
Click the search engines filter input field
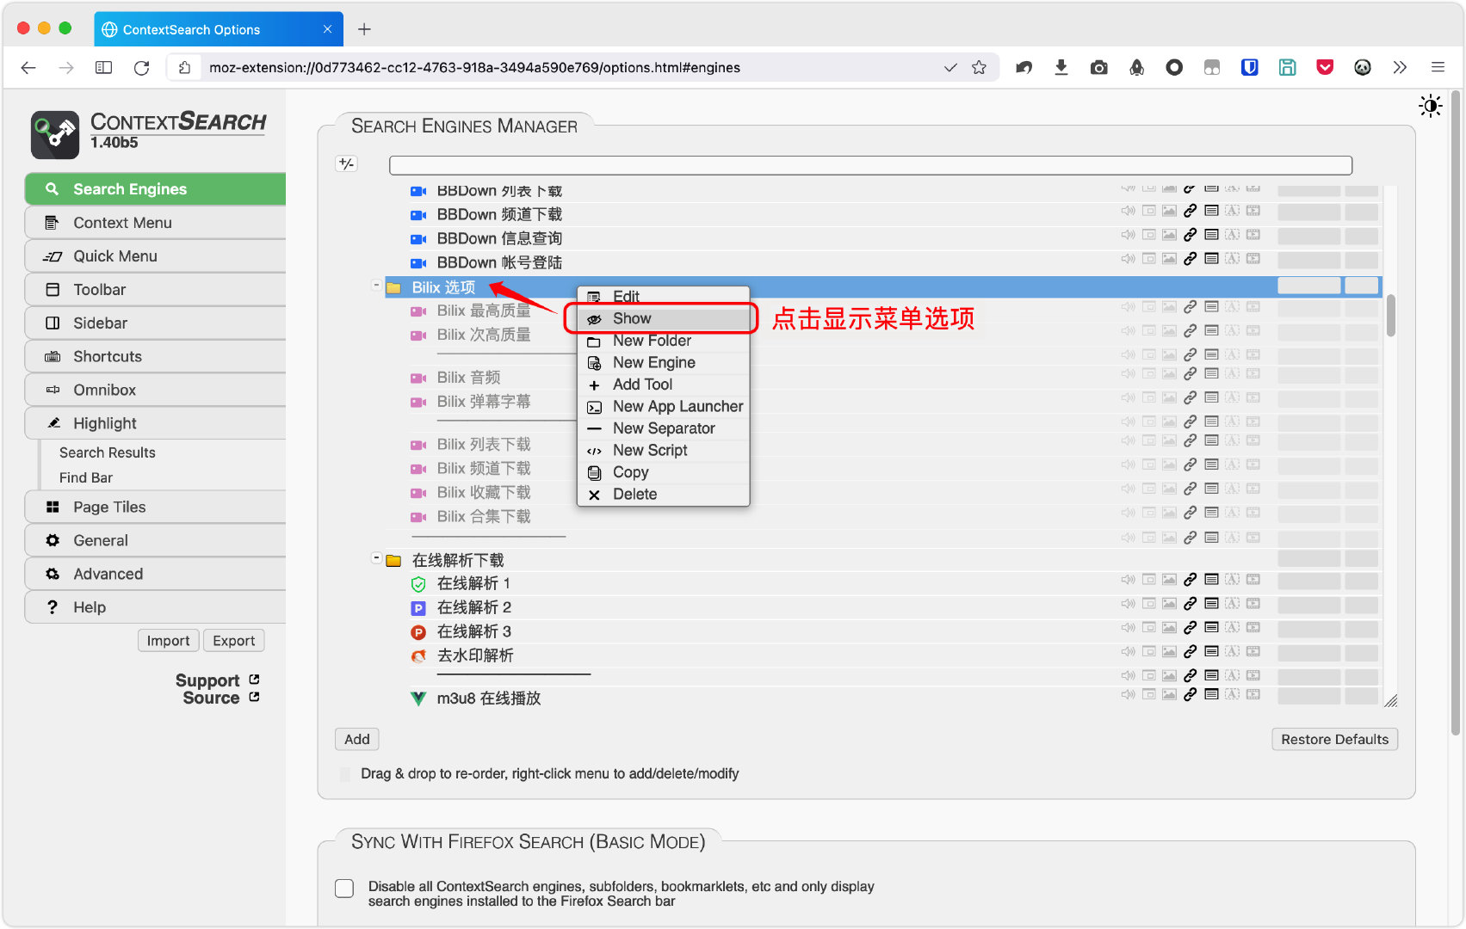click(870, 165)
